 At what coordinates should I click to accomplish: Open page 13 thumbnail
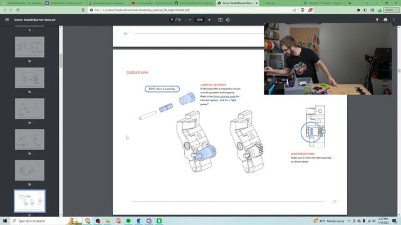click(x=29, y=77)
